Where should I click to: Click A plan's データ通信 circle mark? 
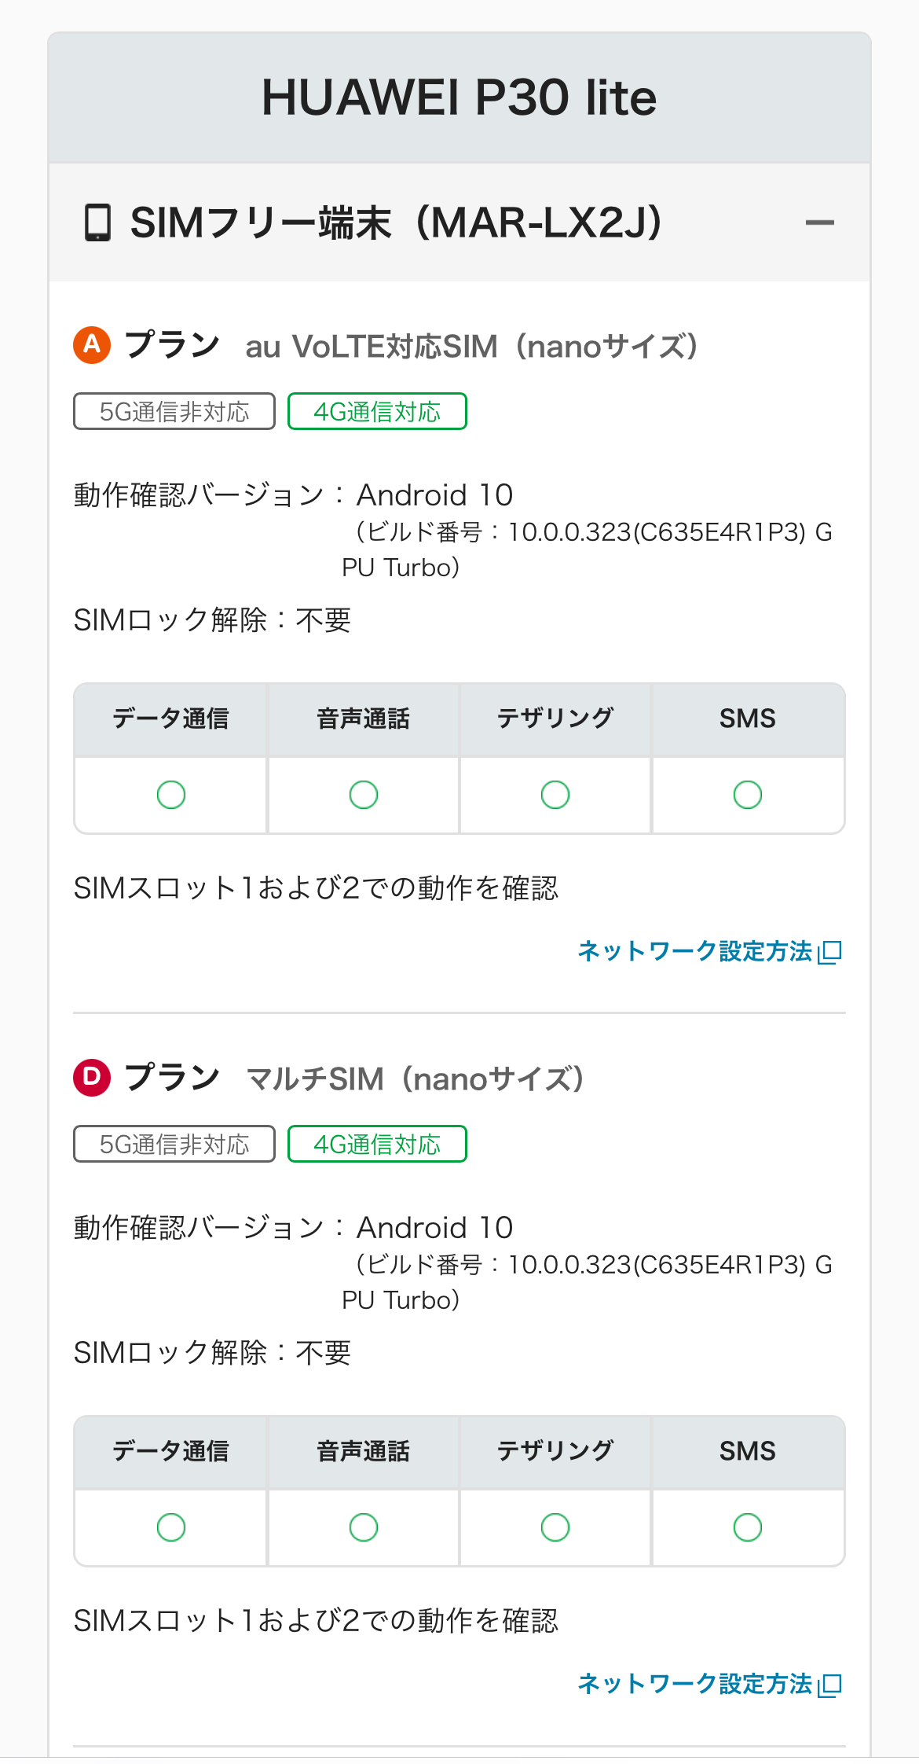coord(171,795)
